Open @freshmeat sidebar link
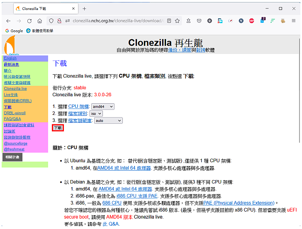Screen dimensions: 302x229 pos(14,149)
